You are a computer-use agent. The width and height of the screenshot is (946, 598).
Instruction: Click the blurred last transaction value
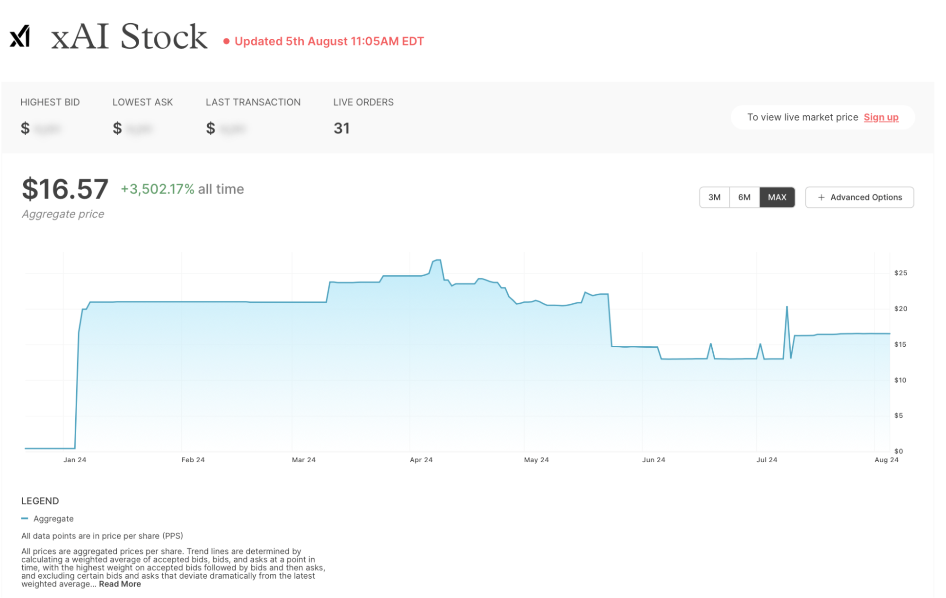[x=232, y=129]
